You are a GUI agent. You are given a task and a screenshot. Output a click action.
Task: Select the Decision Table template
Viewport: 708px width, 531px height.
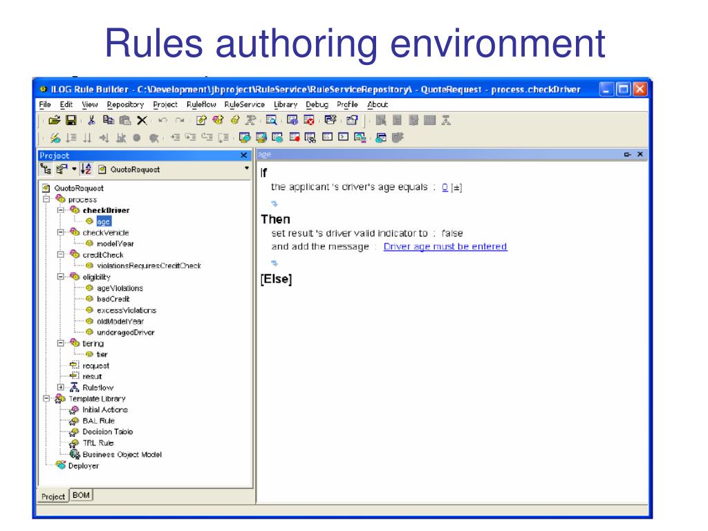[x=107, y=431]
